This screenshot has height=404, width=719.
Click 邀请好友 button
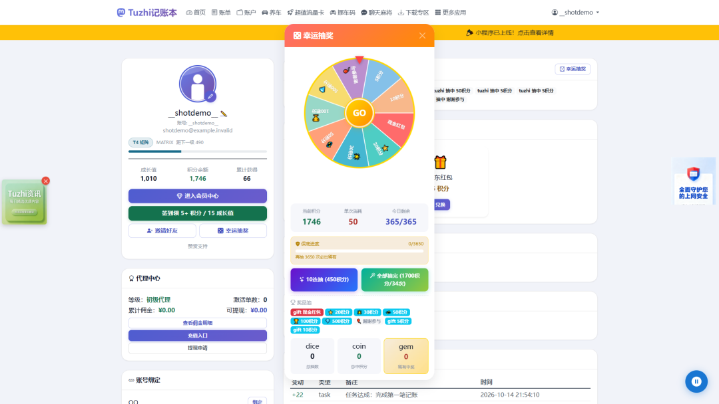point(162,231)
